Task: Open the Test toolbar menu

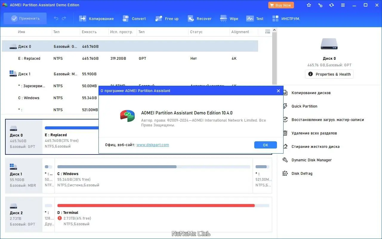Action: (x=255, y=19)
